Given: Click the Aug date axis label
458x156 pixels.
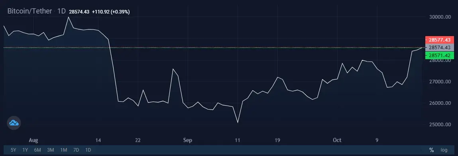Looking at the screenshot, I should tap(33, 140).
